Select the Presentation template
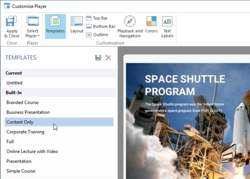The image size is (250, 179). (x=59, y=161)
